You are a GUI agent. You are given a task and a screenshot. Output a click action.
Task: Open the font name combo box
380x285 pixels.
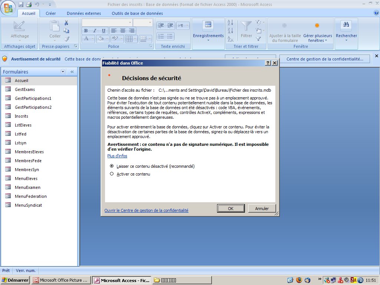(107, 23)
